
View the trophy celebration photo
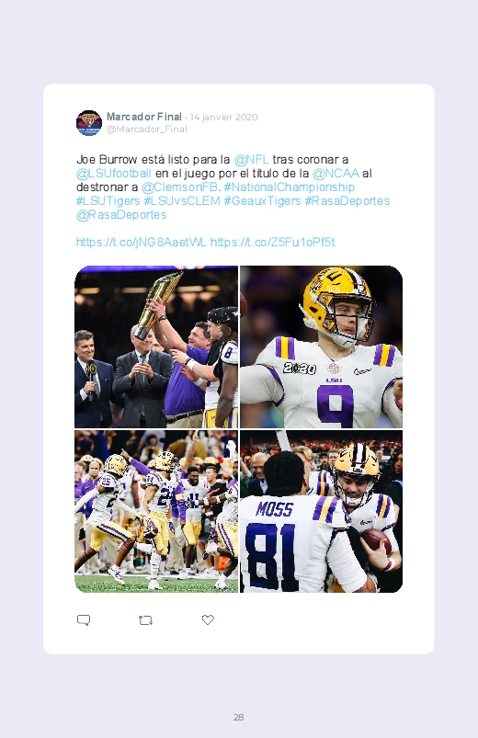click(156, 346)
